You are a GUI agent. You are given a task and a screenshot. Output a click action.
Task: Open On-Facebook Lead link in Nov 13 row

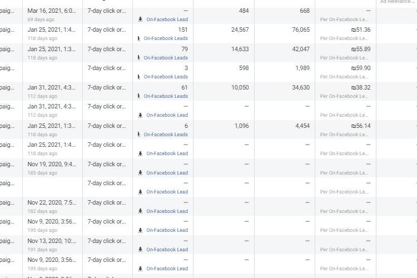pos(167,249)
